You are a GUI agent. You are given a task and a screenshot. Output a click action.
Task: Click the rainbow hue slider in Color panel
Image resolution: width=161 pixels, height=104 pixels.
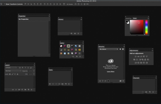(x=147, y=27)
